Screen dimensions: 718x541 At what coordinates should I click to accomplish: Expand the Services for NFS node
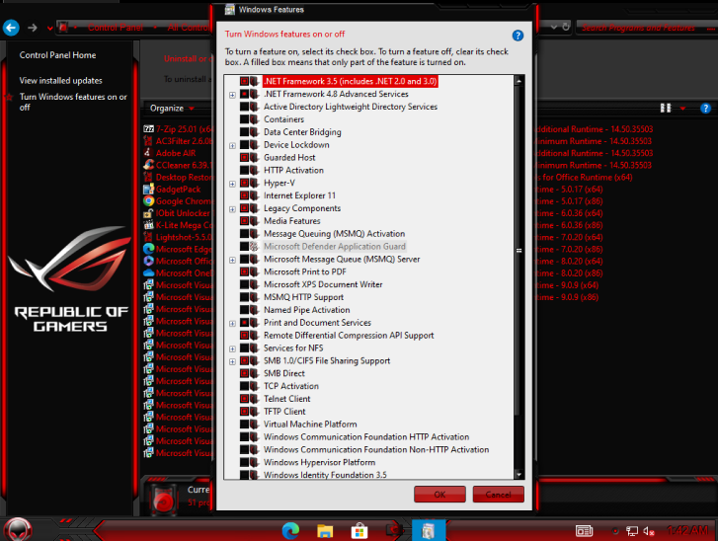(232, 348)
